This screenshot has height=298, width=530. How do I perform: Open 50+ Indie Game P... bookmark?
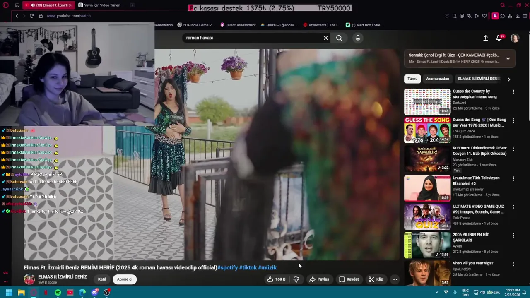pos(196,25)
